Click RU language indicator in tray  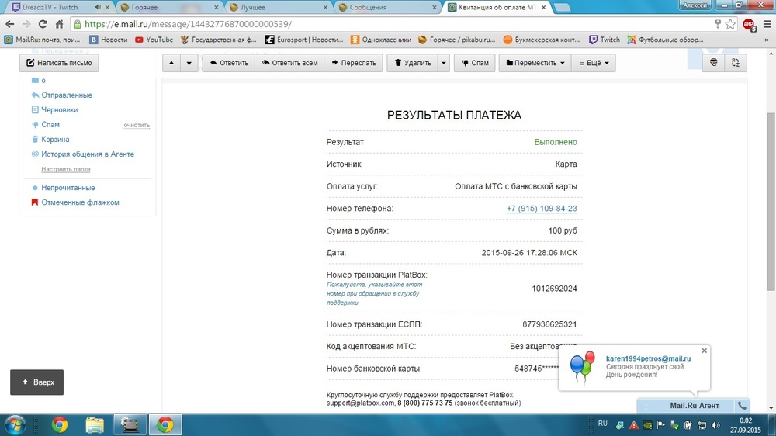(x=602, y=424)
